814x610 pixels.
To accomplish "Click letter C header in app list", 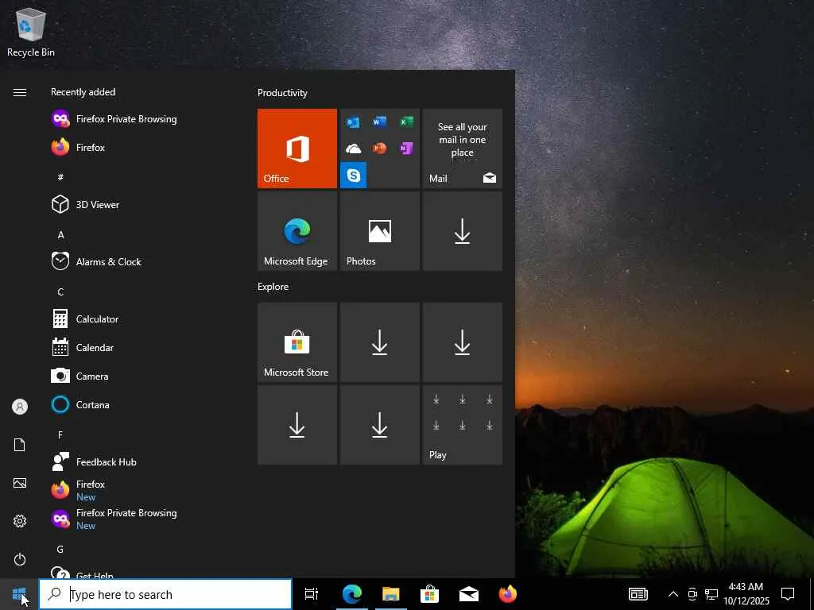I will coord(60,292).
